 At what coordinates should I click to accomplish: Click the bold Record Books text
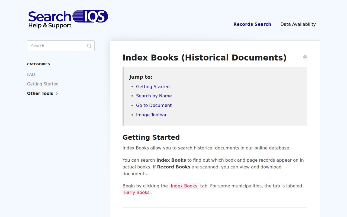173,167
